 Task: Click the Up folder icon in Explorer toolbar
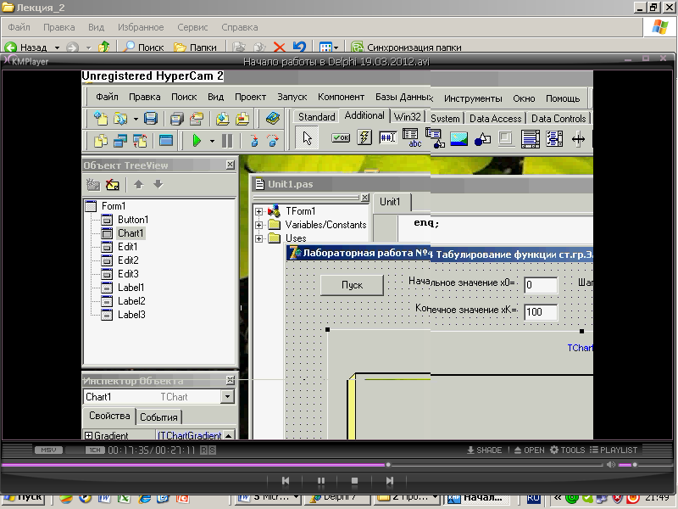click(x=103, y=47)
